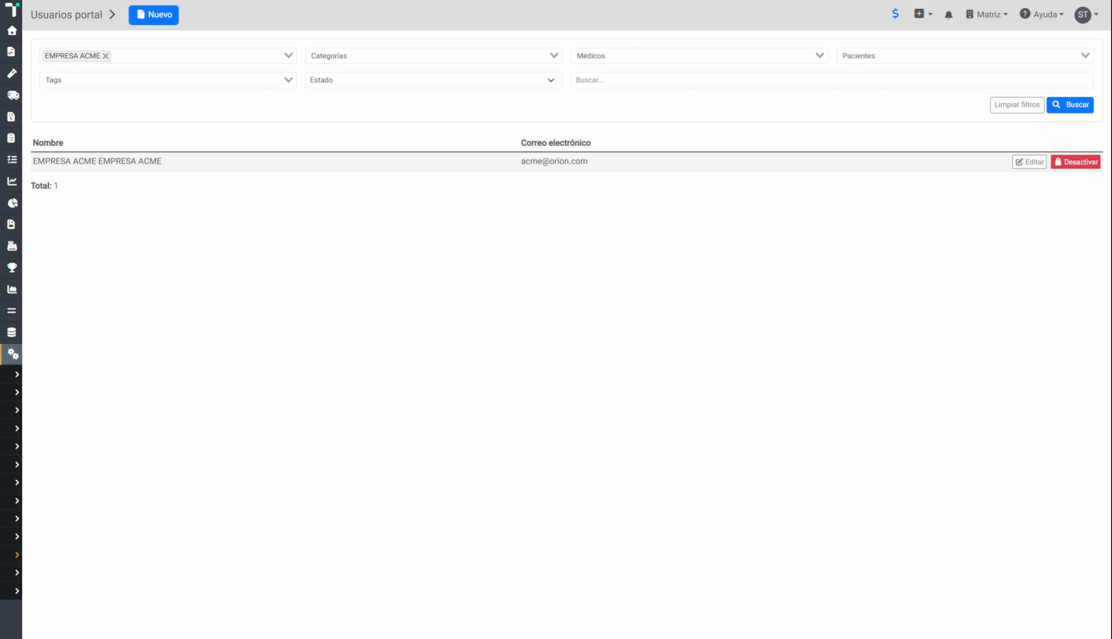Click the trophy icon in sidebar
1112x639 pixels.
[x=12, y=267]
